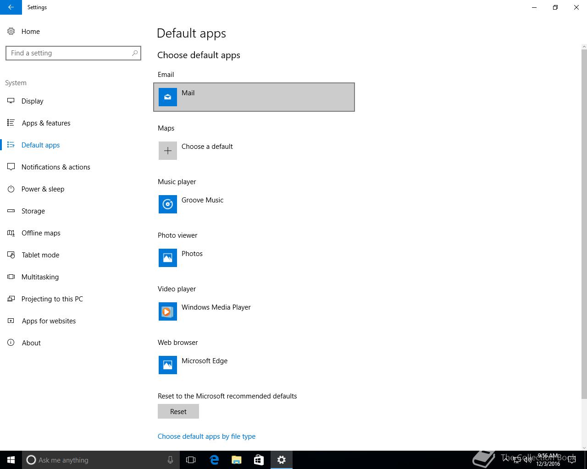Change default music player Groove Music

coord(254,204)
